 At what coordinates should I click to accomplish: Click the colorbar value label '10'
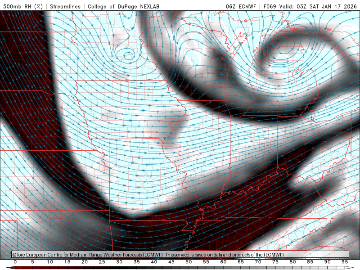(50, 262)
